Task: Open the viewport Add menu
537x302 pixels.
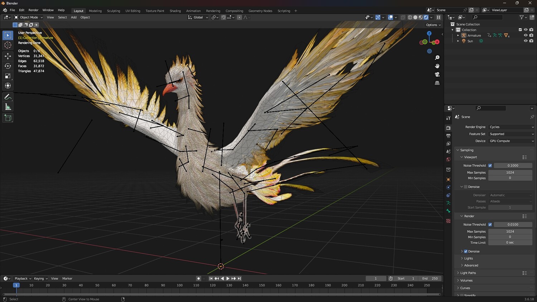Action: click(74, 17)
